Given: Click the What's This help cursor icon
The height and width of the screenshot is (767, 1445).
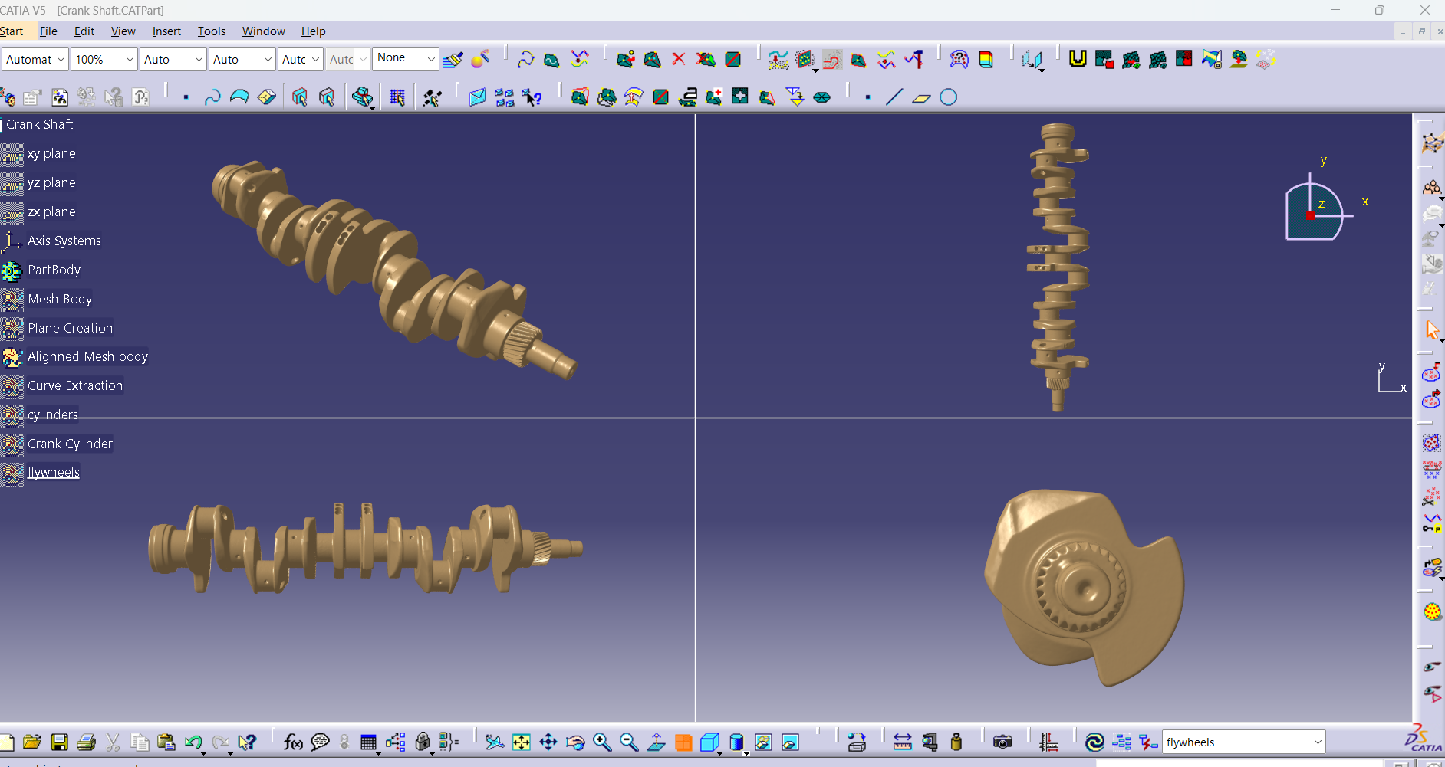Looking at the screenshot, I should pos(247,742).
